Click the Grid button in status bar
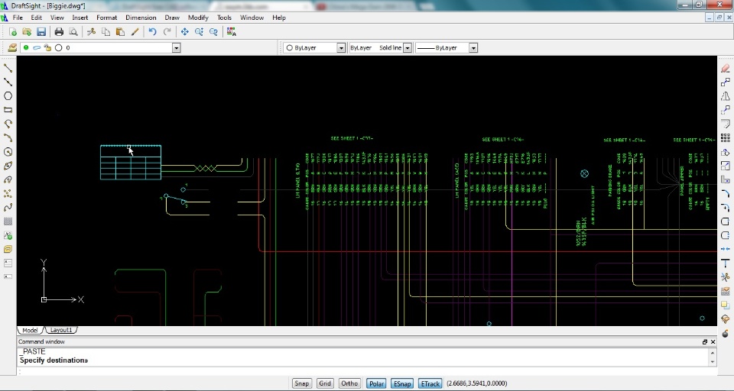Image resolution: width=734 pixels, height=391 pixels. [x=326, y=383]
